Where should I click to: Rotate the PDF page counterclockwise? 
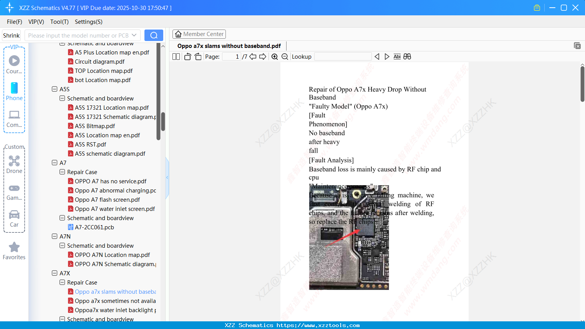188,57
